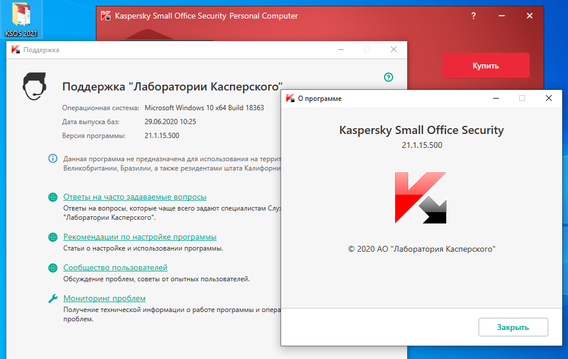The height and width of the screenshot is (359, 568).
Task: Click Kaspersky icon in О программе title bar
Action: point(290,99)
